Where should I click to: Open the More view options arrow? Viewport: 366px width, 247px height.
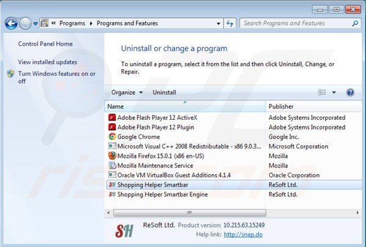click(334, 92)
